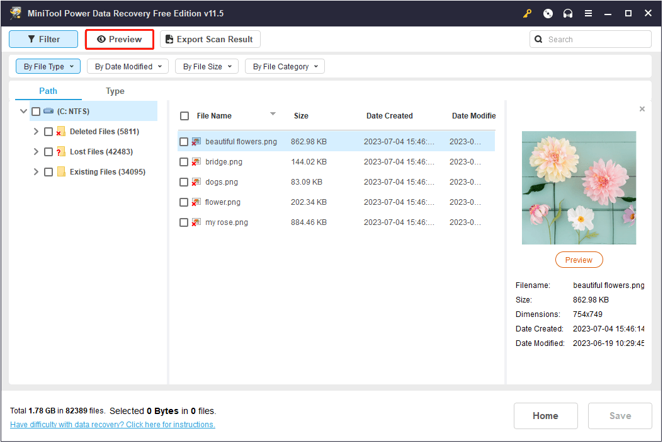Image resolution: width=663 pixels, height=443 pixels.
Task: Click the beautiful flowers.png file icon
Action: point(196,142)
